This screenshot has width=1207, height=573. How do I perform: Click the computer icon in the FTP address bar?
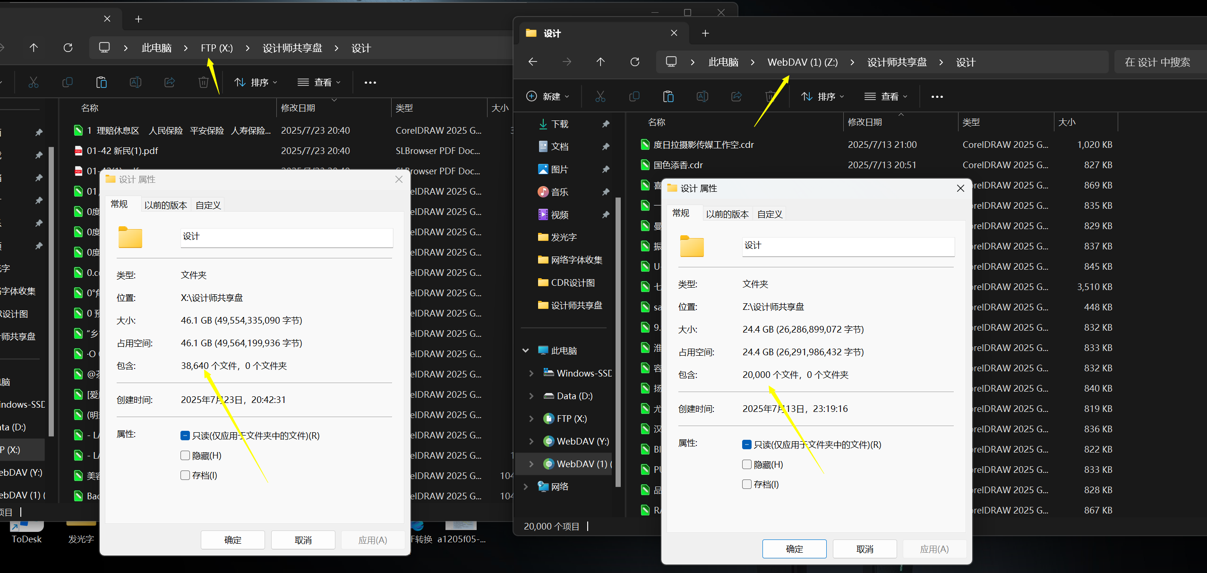(x=104, y=48)
